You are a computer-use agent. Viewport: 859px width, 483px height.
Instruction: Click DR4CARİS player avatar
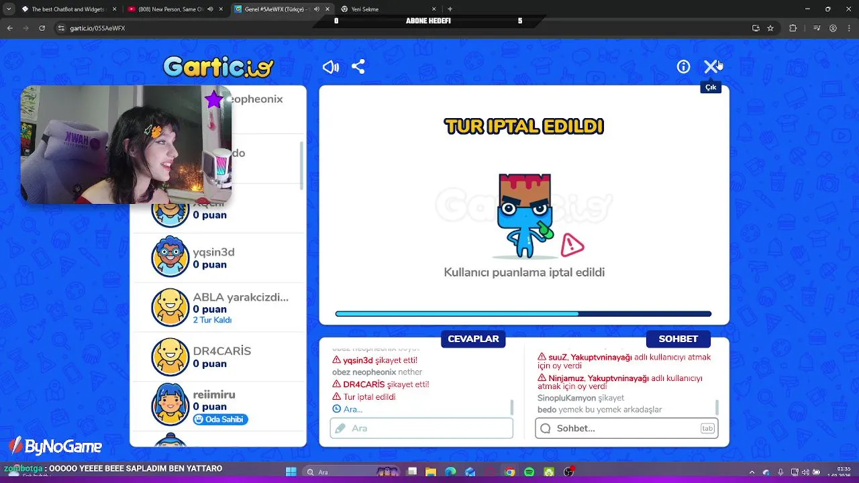click(170, 356)
